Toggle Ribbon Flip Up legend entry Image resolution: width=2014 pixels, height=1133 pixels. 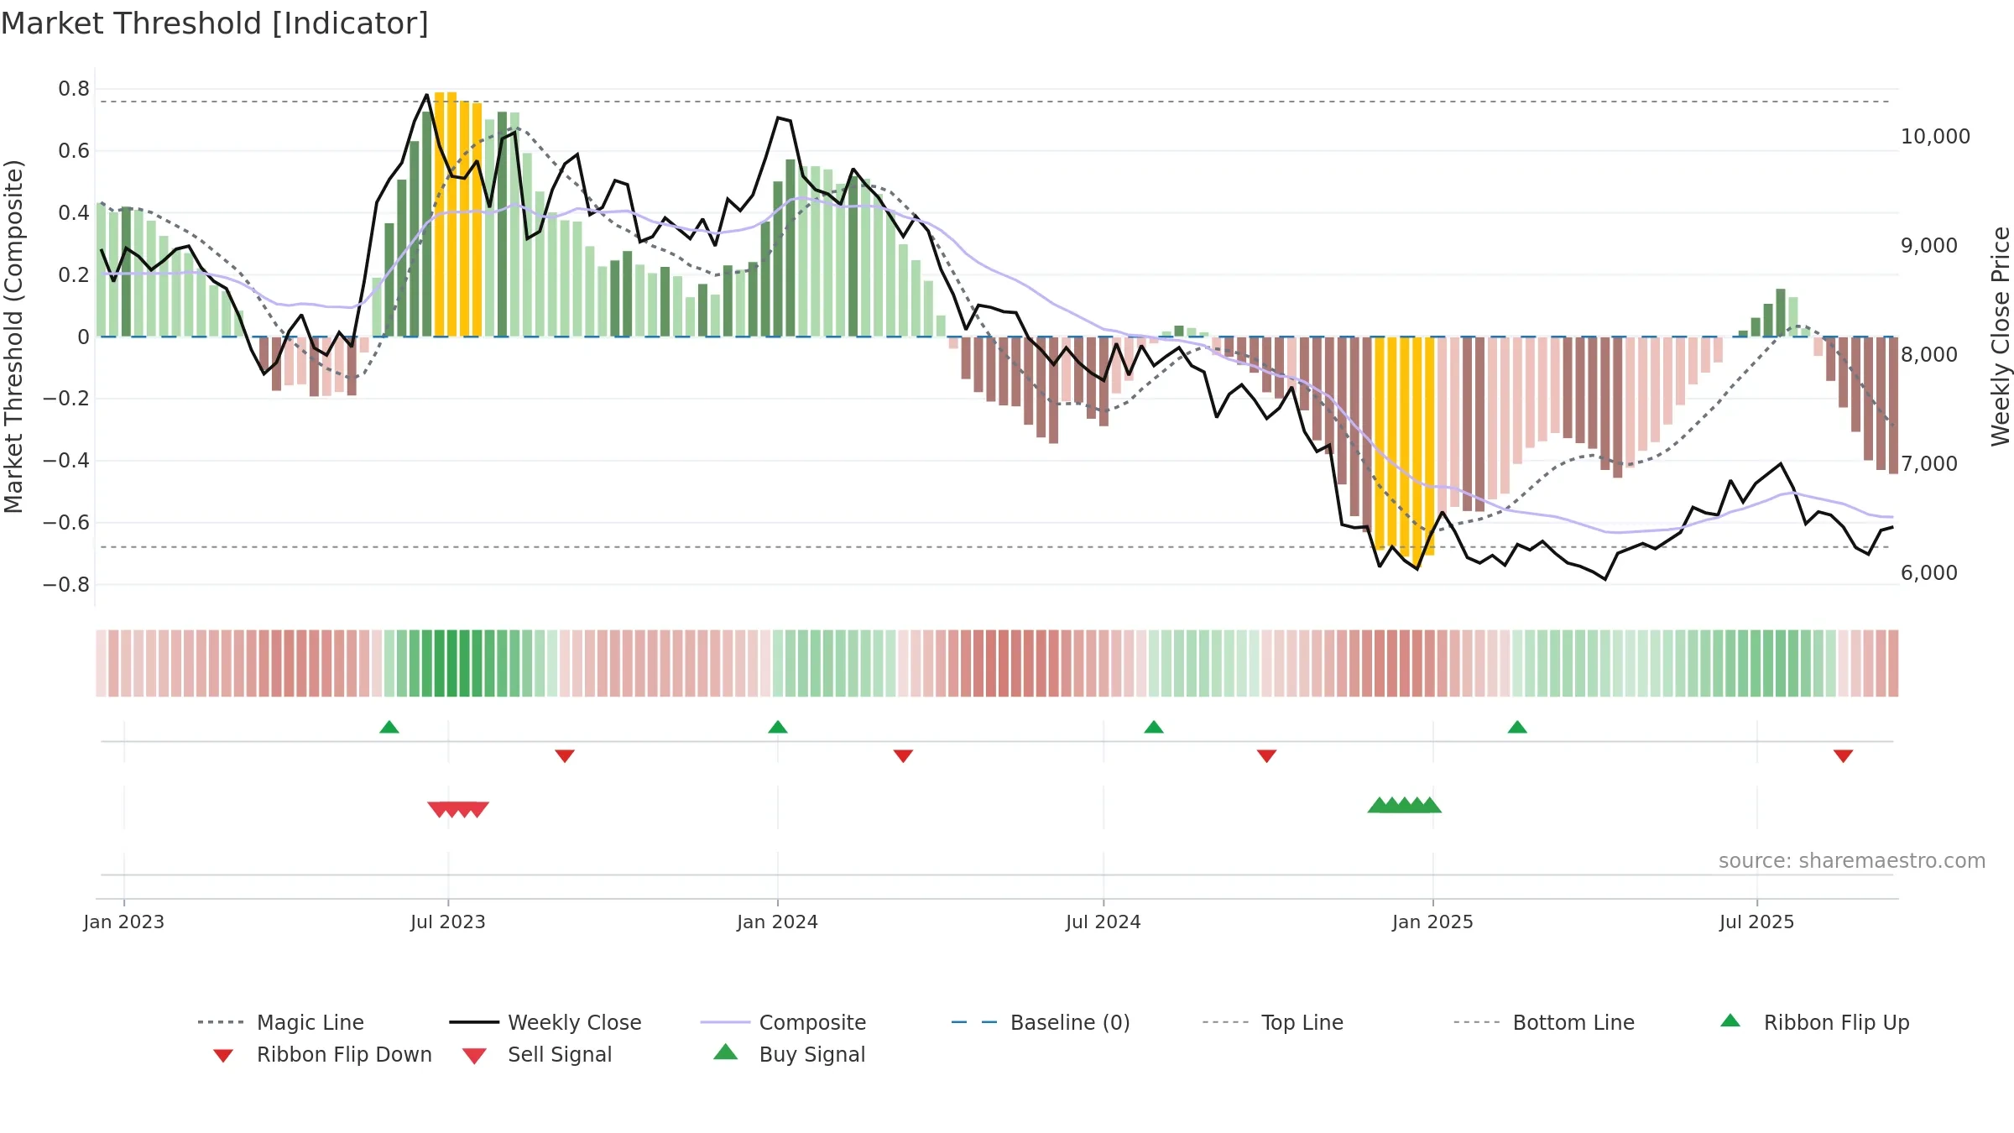pos(1815,1022)
